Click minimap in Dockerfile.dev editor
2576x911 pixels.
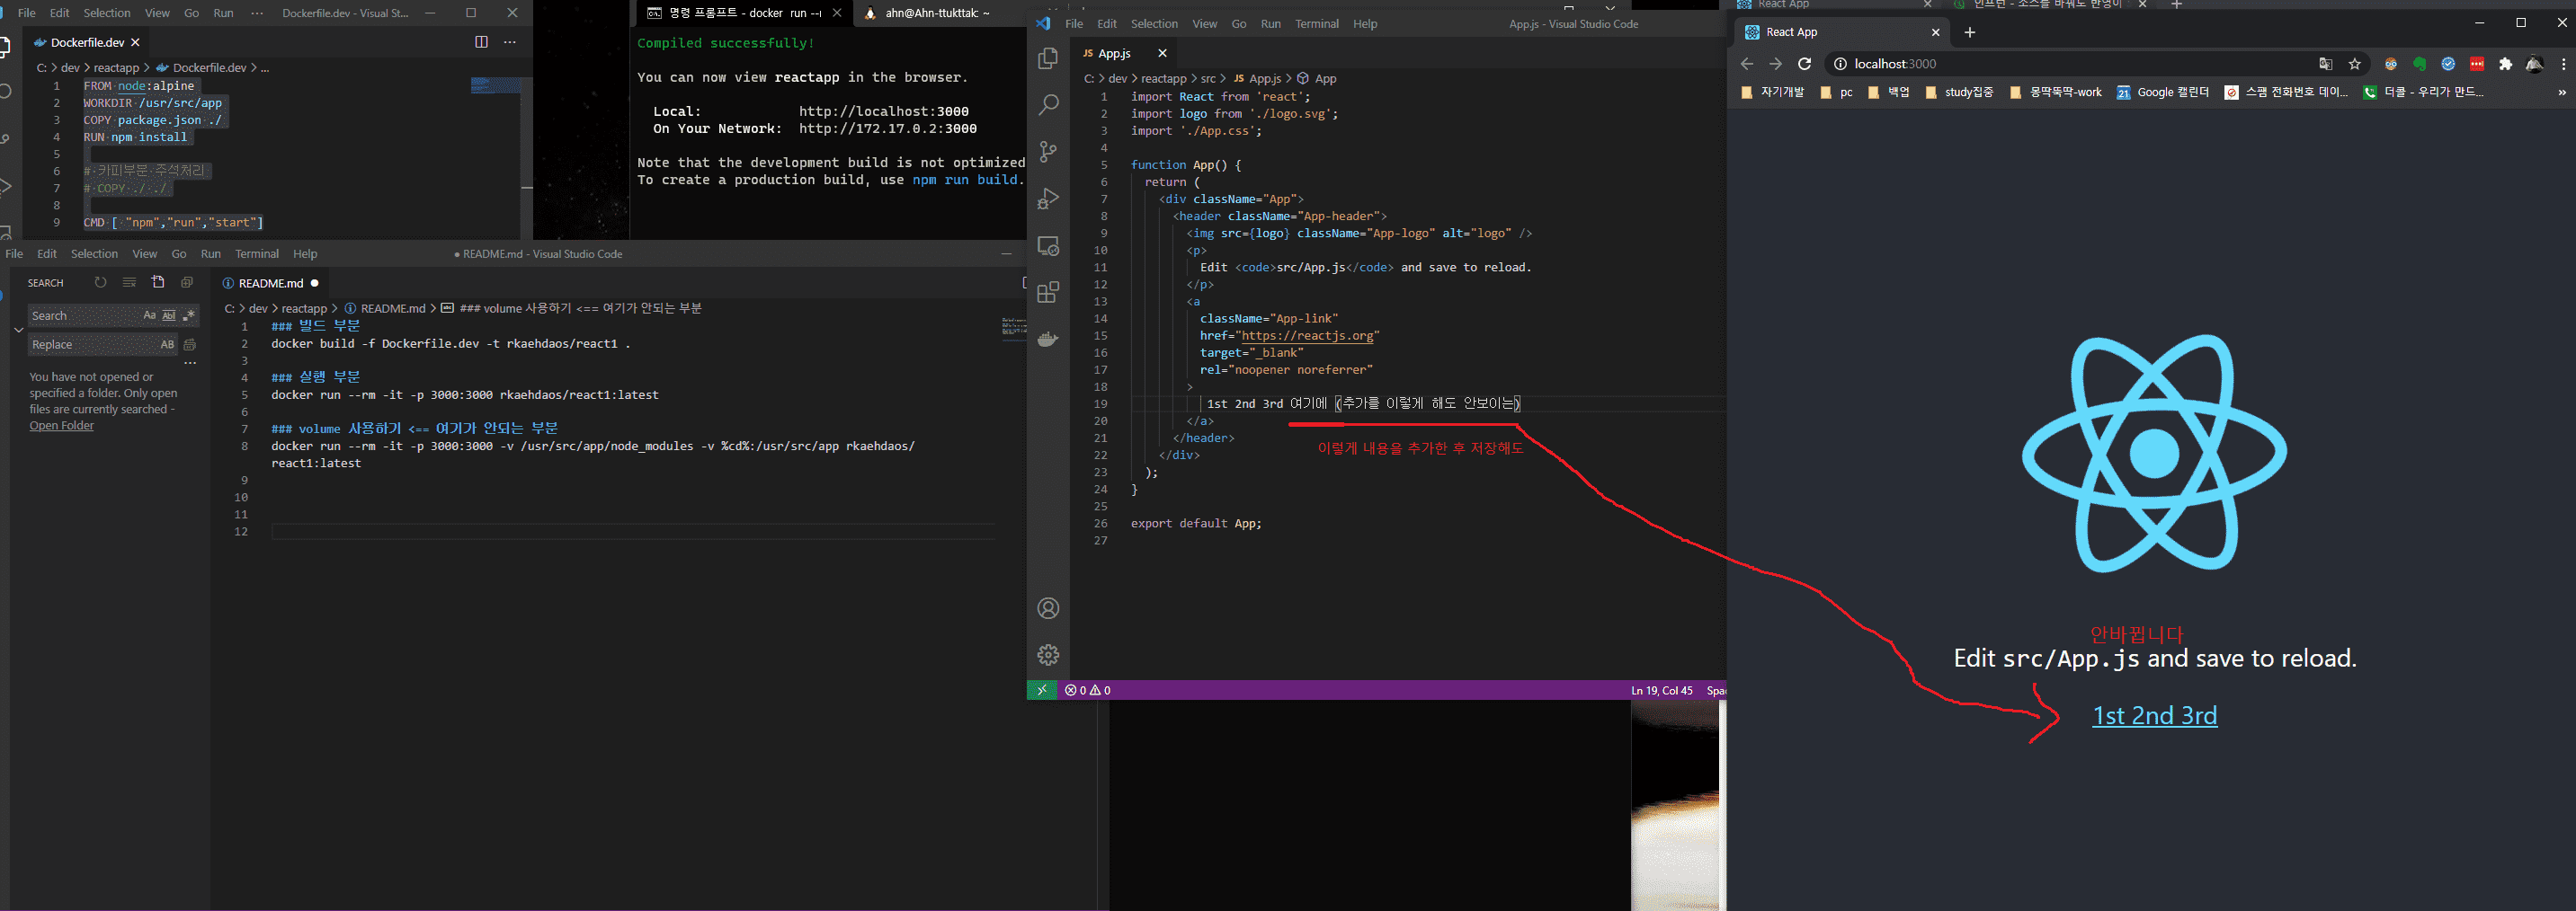pyautogui.click(x=495, y=86)
